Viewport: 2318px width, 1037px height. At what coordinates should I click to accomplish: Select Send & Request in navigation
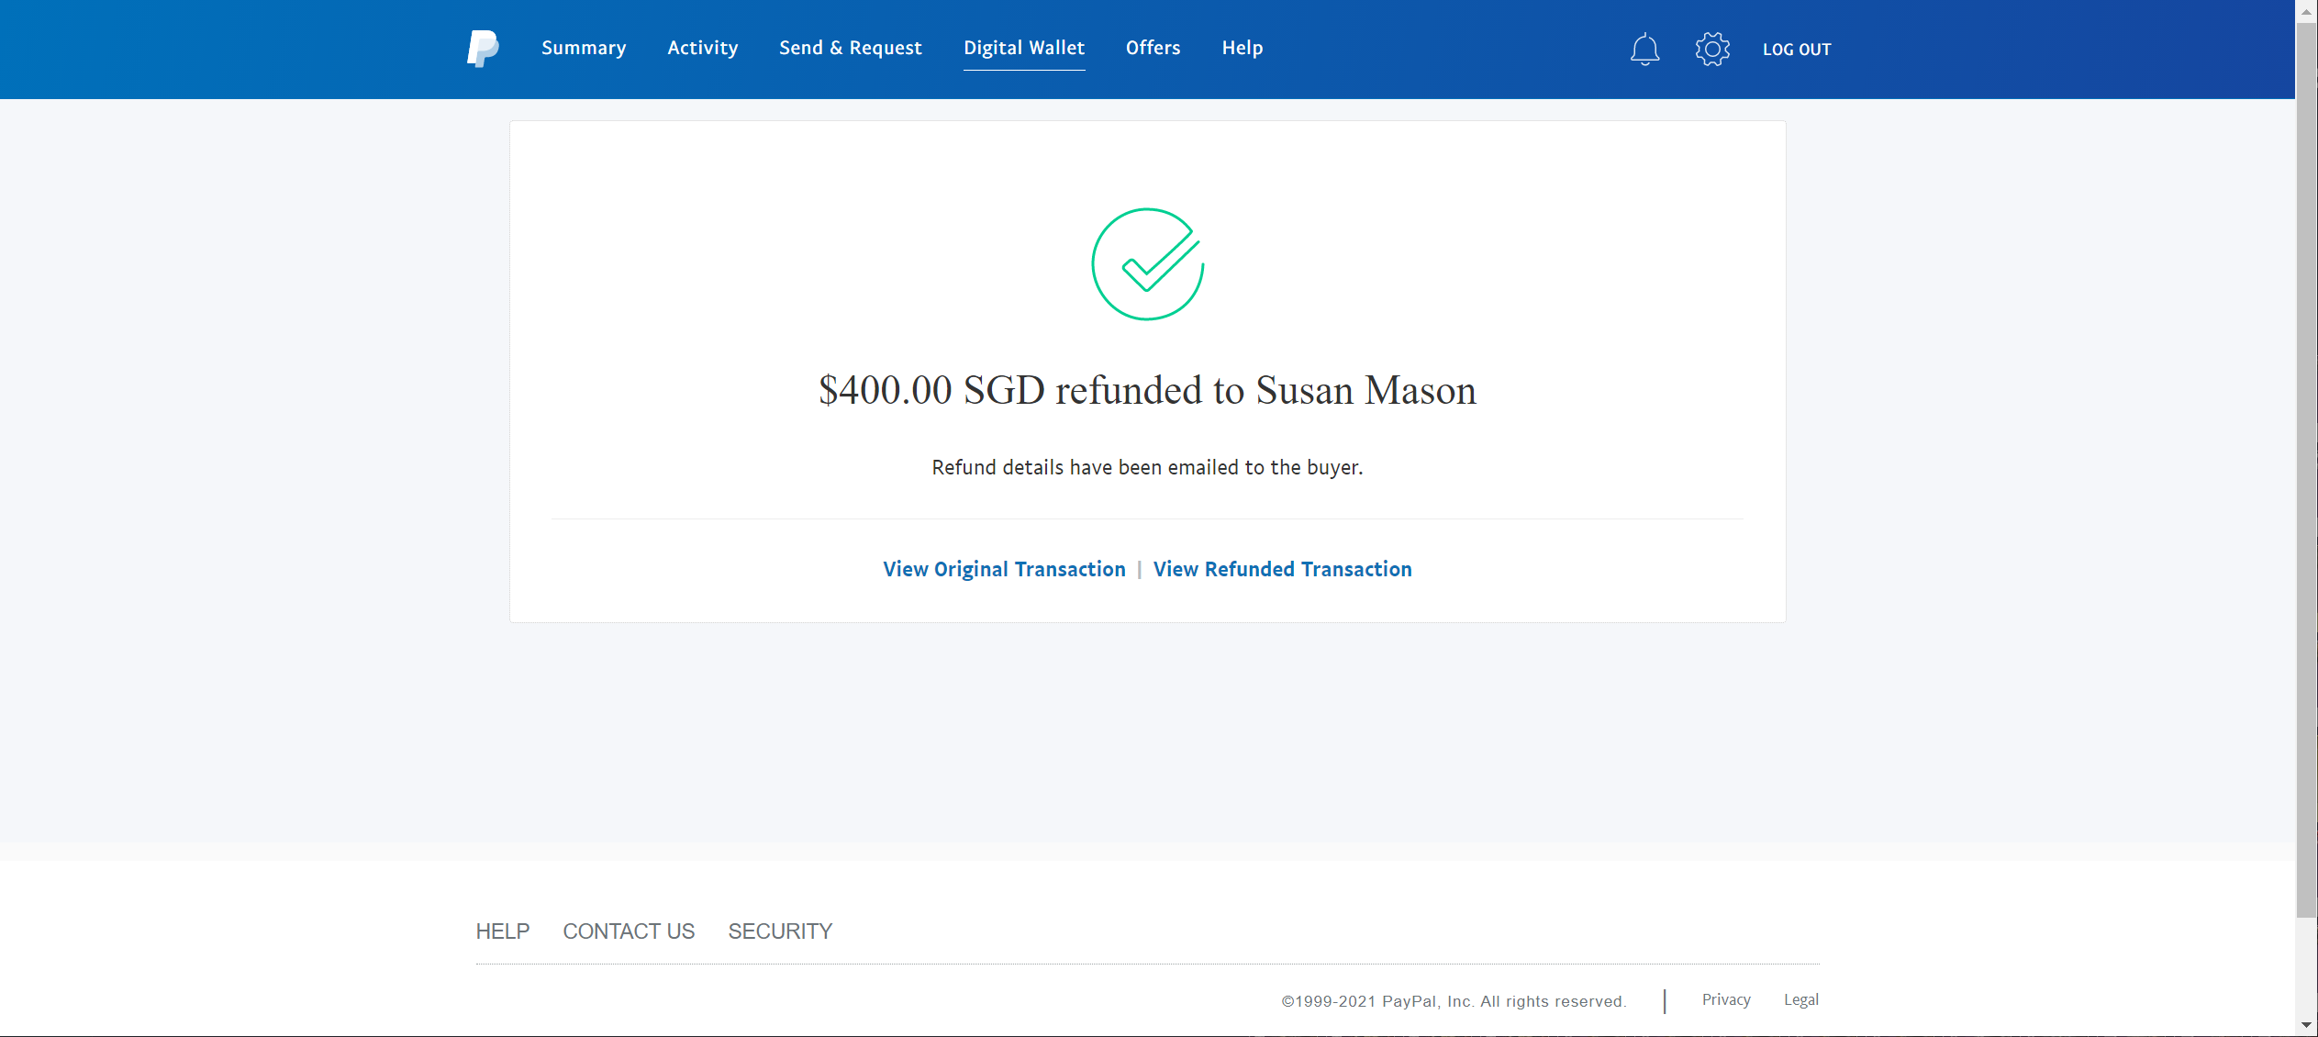click(x=851, y=48)
